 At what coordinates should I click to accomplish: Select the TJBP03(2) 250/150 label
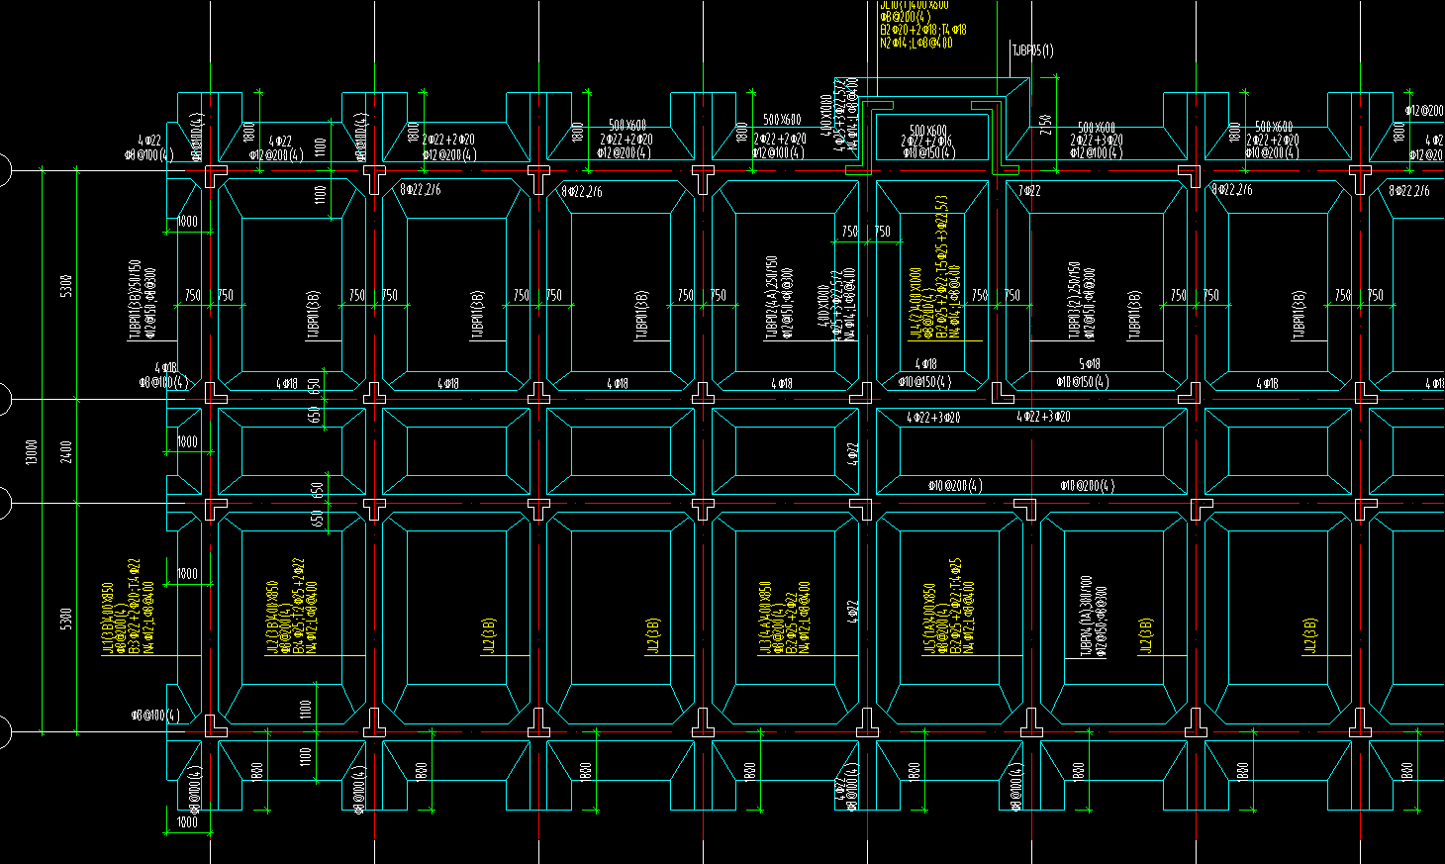[x=1074, y=301]
